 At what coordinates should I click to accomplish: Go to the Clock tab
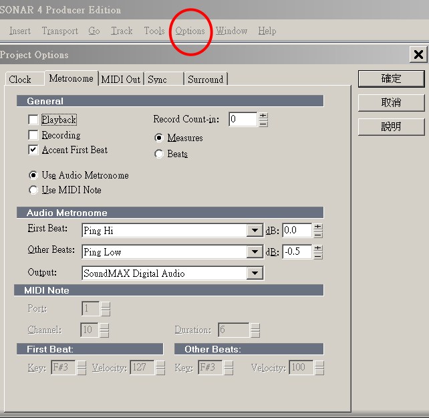[20, 79]
